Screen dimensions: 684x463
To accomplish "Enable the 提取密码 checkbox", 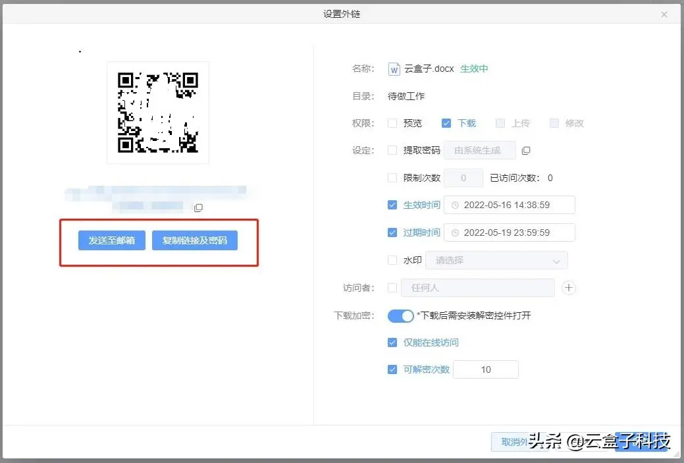I will [x=392, y=151].
